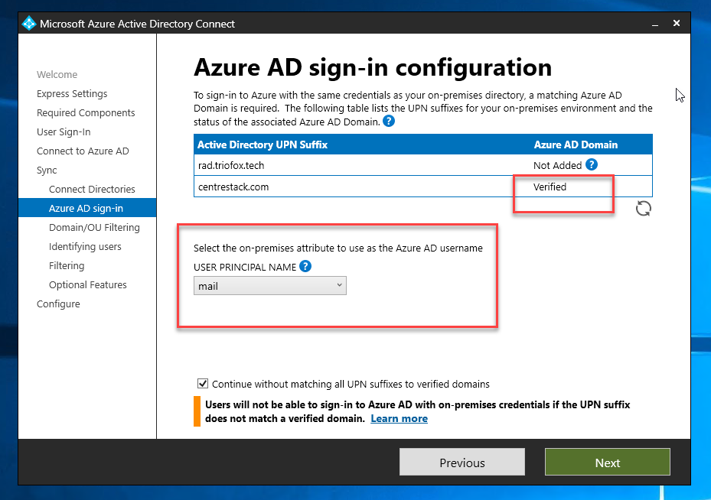
Task: Open Required Components step
Action: (x=86, y=113)
